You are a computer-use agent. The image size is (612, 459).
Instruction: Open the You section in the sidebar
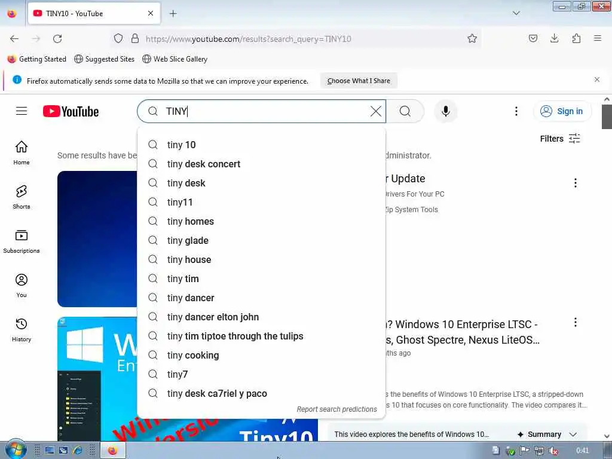pos(22,286)
